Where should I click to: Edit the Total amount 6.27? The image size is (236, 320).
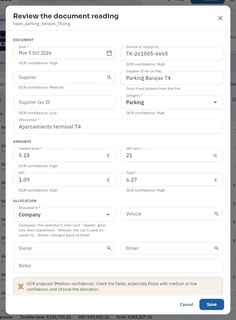pos(172,180)
